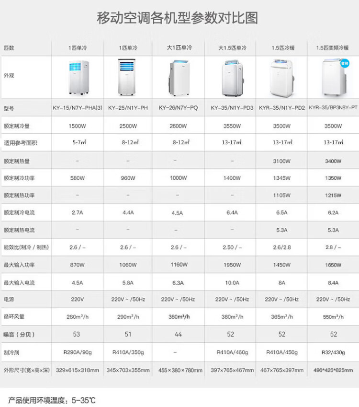Click the 1.5匹变频冷暖 column heading

tap(332, 48)
